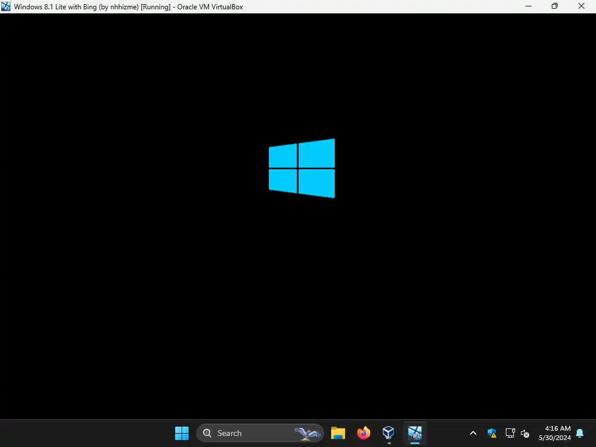Restore down the VirtualBox VM window
The image size is (596, 447).
555,6
